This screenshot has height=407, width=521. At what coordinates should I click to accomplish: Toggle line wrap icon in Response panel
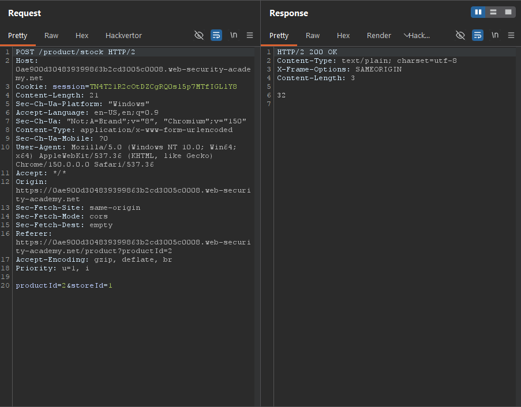point(478,35)
